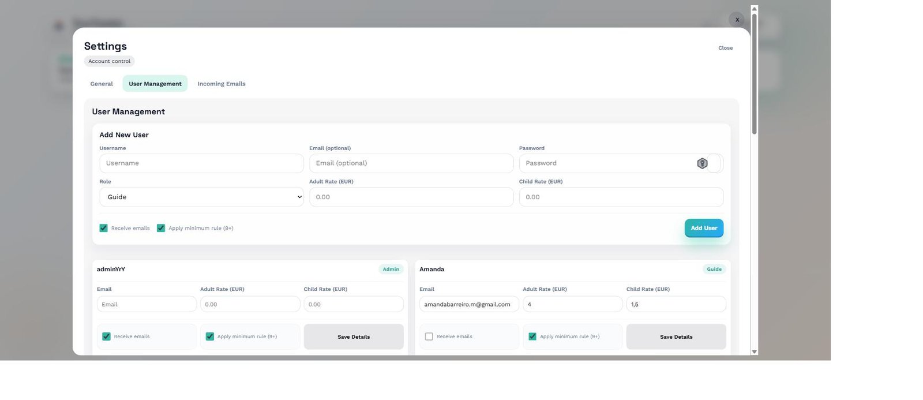
Task: Enable Receive emails for Amanda
Action: coord(429,337)
